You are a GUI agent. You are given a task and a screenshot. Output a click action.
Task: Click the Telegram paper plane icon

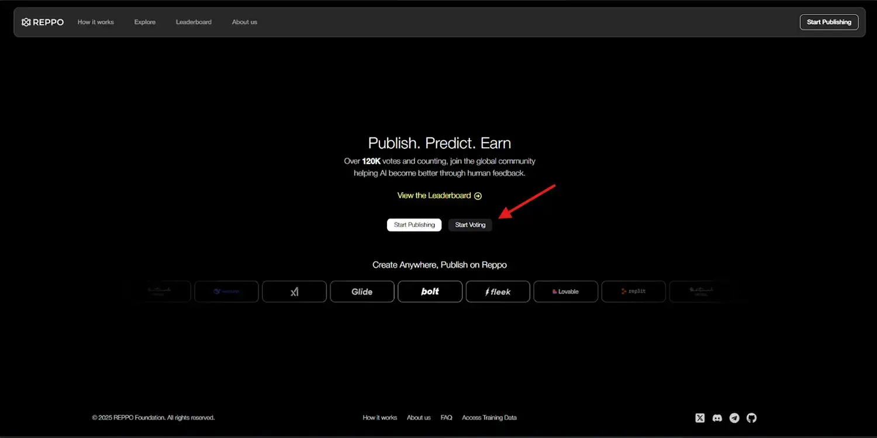tap(734, 418)
